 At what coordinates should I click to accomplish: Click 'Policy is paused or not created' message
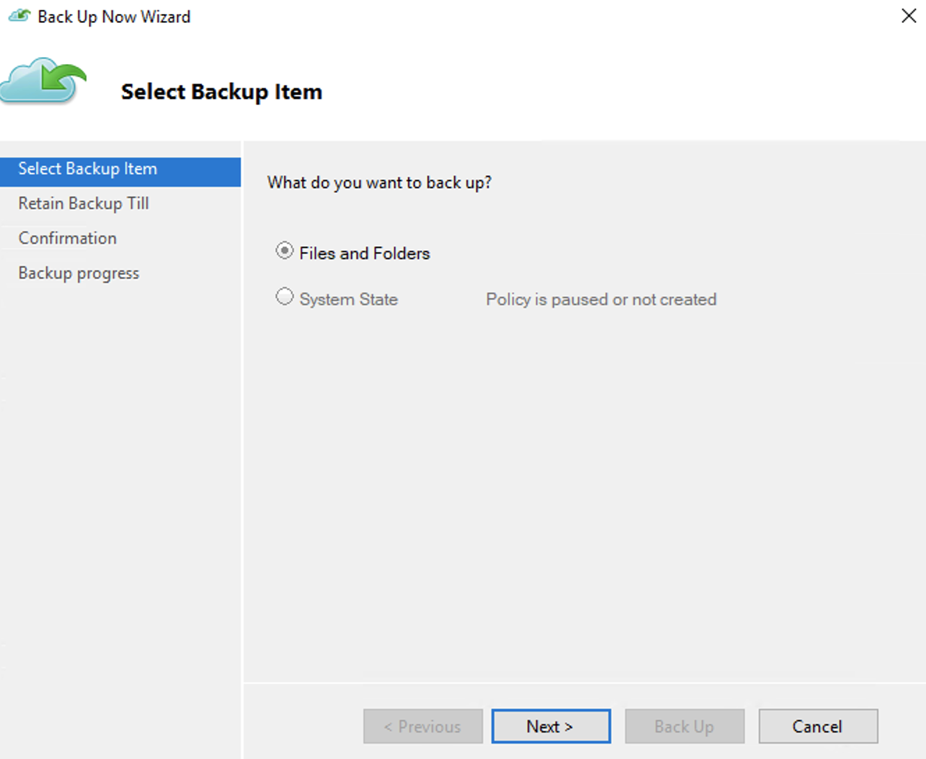(601, 299)
